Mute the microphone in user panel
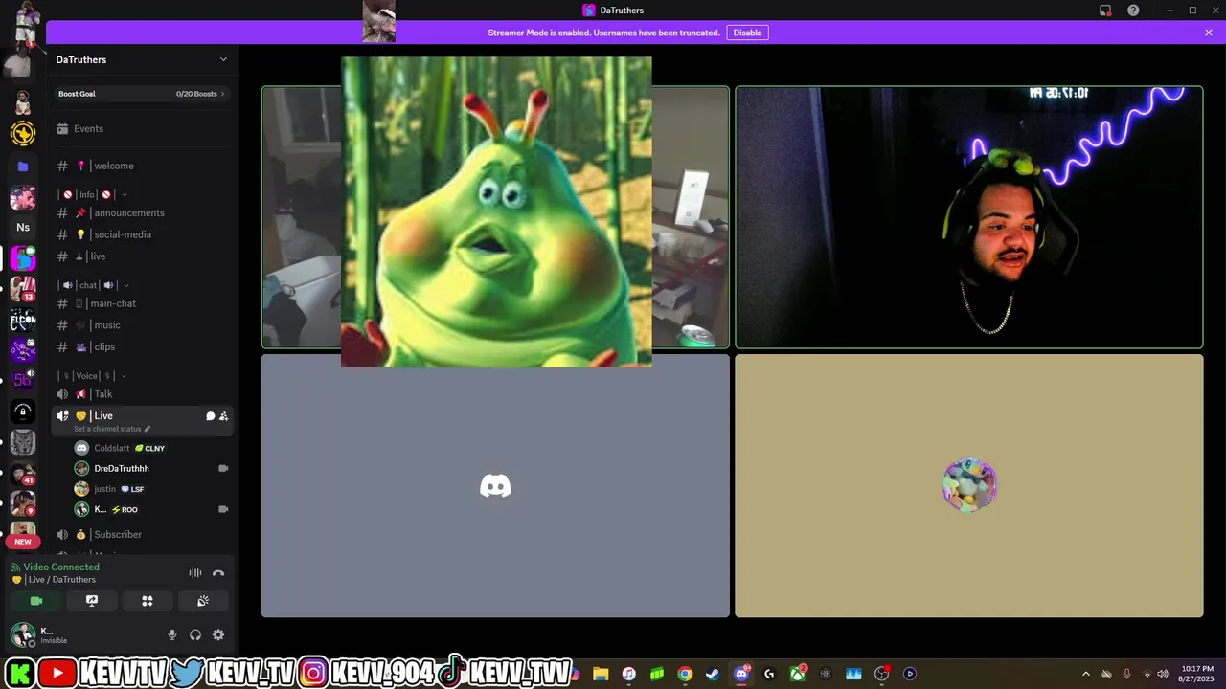 (172, 634)
